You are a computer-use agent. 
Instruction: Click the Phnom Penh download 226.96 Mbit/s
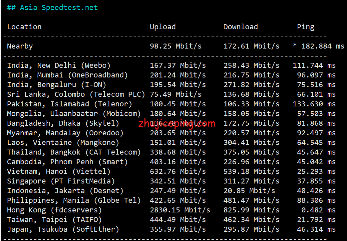coord(251,162)
